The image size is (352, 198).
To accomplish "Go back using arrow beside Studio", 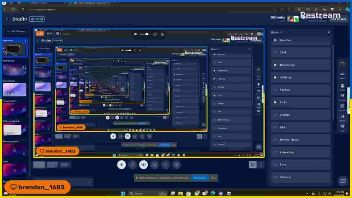I will tap(7, 19).
